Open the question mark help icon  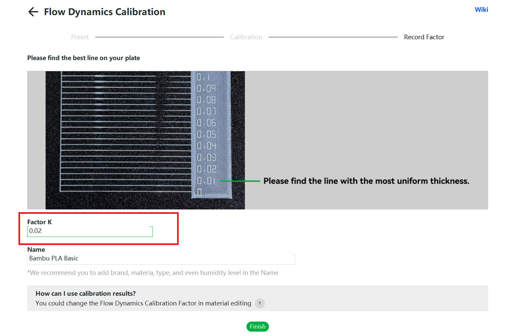click(x=260, y=303)
